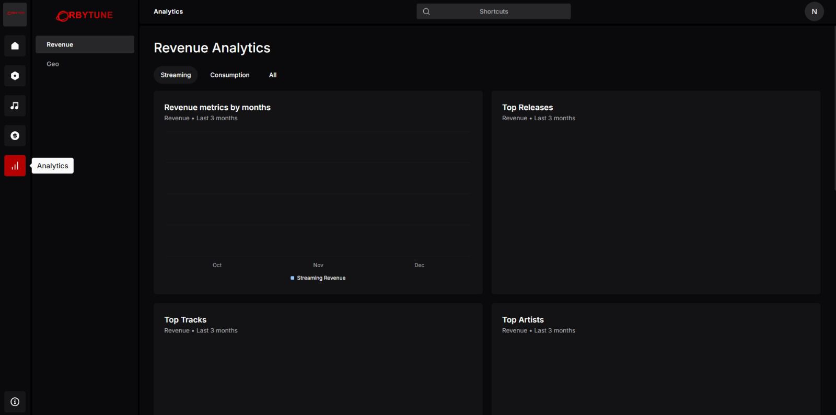
Task: Toggle Streaming Revenue legend series
Action: 318,278
